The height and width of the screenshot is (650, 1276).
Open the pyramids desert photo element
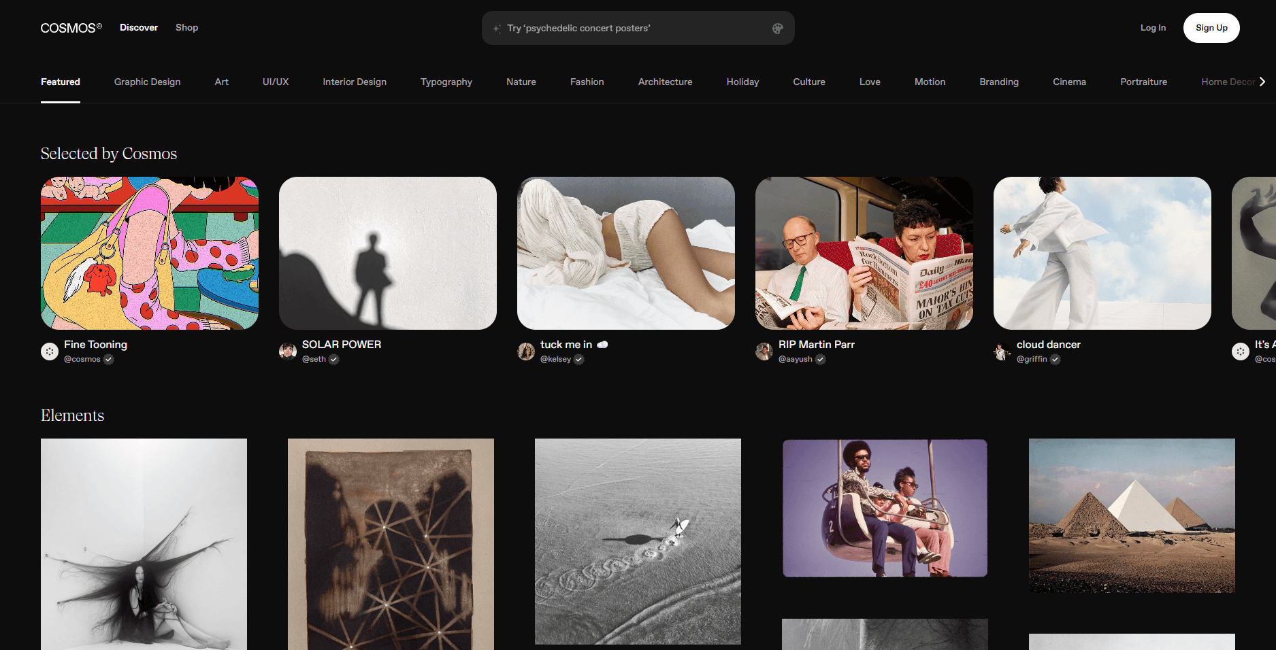click(x=1132, y=515)
